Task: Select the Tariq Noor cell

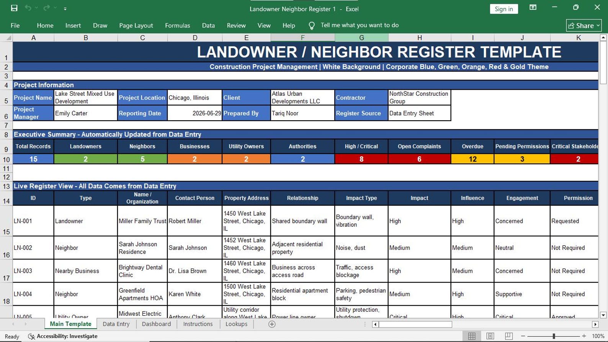Action: tap(302, 113)
